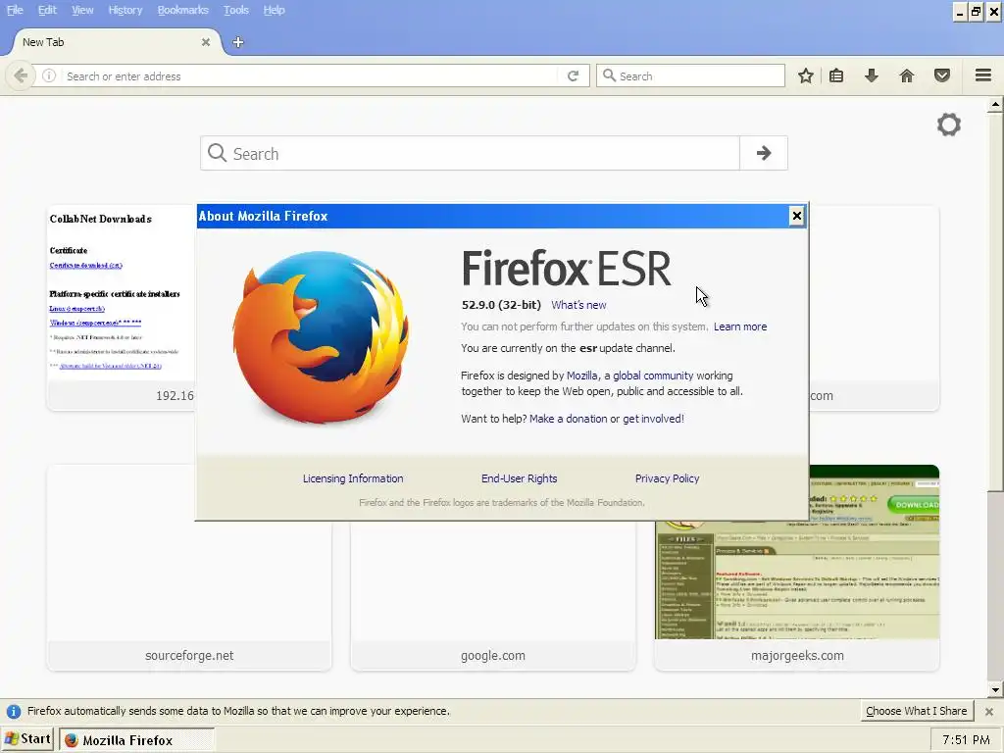
Task: Open the Pocket list icon
Action: tap(942, 76)
